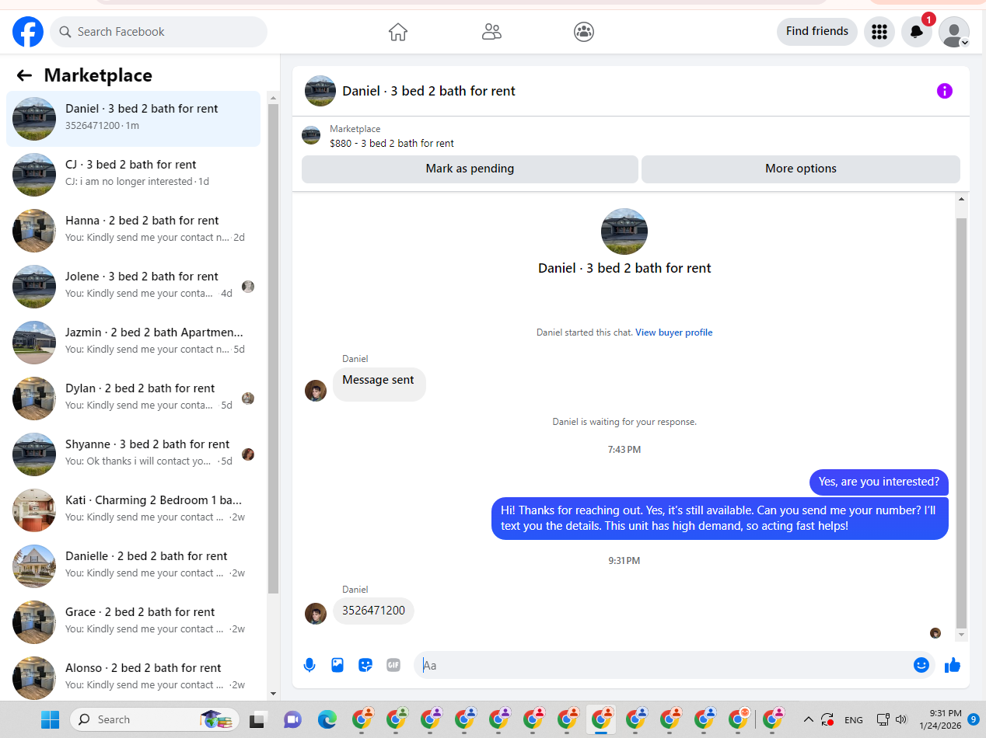Open the GIF picker icon
This screenshot has height=738, width=986.
coord(393,665)
